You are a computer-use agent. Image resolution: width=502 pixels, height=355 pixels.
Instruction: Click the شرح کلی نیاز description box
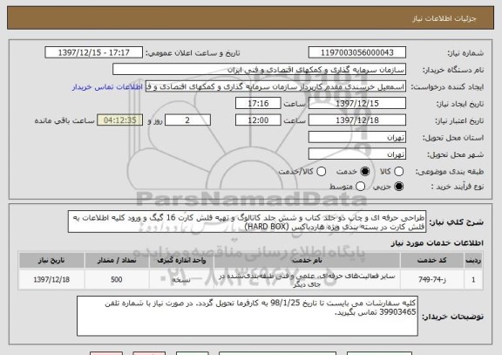pos(247,222)
